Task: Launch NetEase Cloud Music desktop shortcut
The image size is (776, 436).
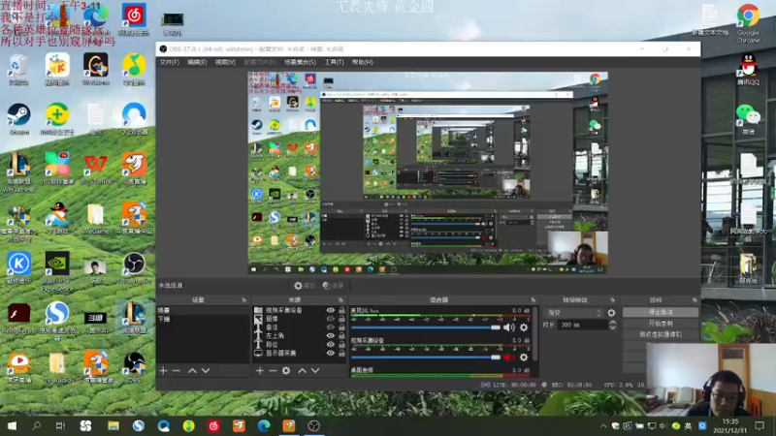Action: (x=134, y=19)
